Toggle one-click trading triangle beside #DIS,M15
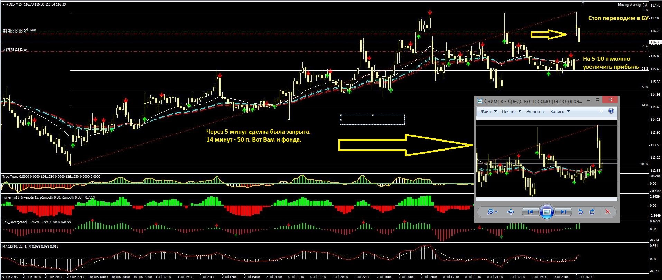Screen dimensions: 662x280 (x=3, y=4)
